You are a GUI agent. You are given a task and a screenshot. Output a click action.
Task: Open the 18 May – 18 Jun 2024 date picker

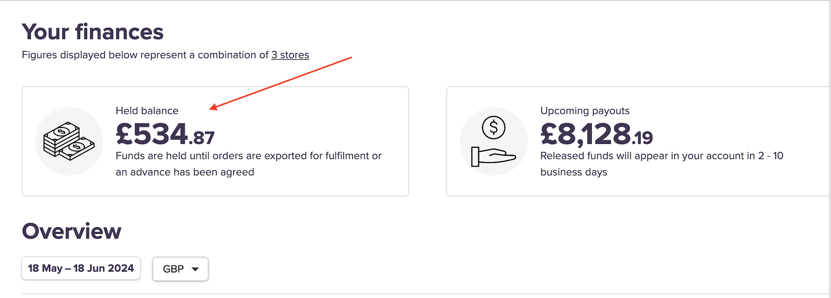coord(81,268)
